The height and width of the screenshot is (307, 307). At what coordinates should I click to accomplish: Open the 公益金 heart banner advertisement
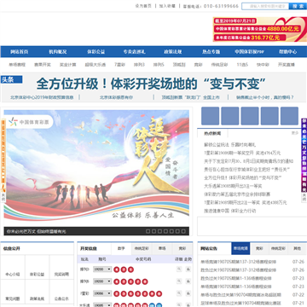pyautogui.click(x=260, y=29)
